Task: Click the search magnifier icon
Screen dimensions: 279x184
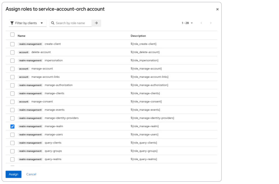Action: (53, 23)
